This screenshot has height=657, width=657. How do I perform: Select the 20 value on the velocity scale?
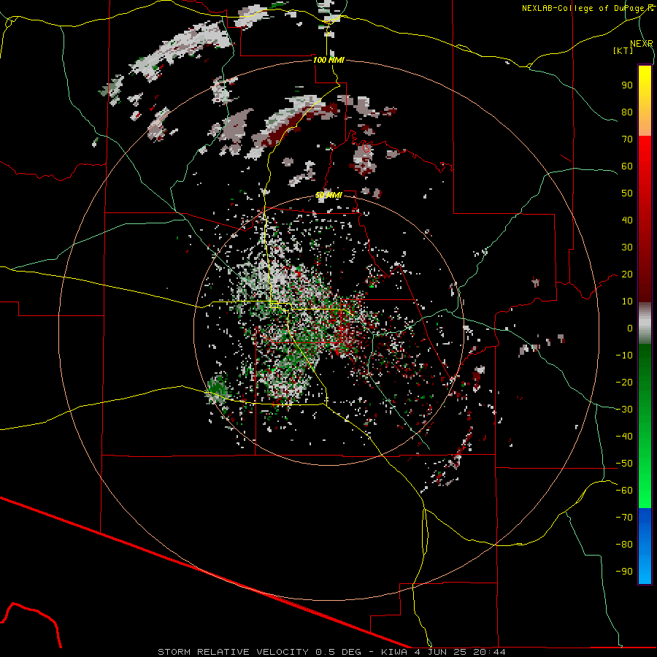pos(627,274)
